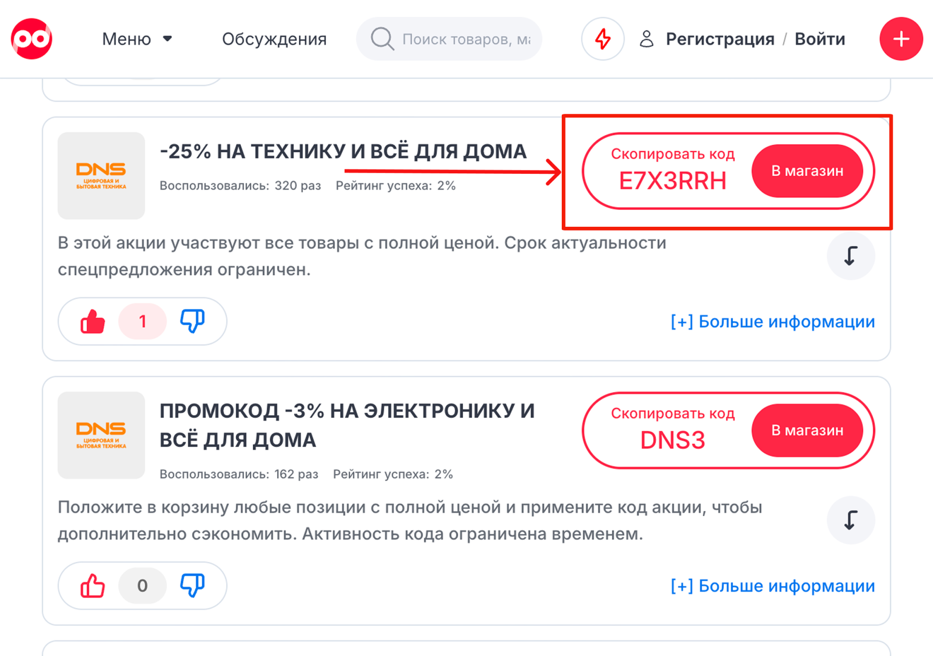Click the user profile icon

(x=646, y=39)
